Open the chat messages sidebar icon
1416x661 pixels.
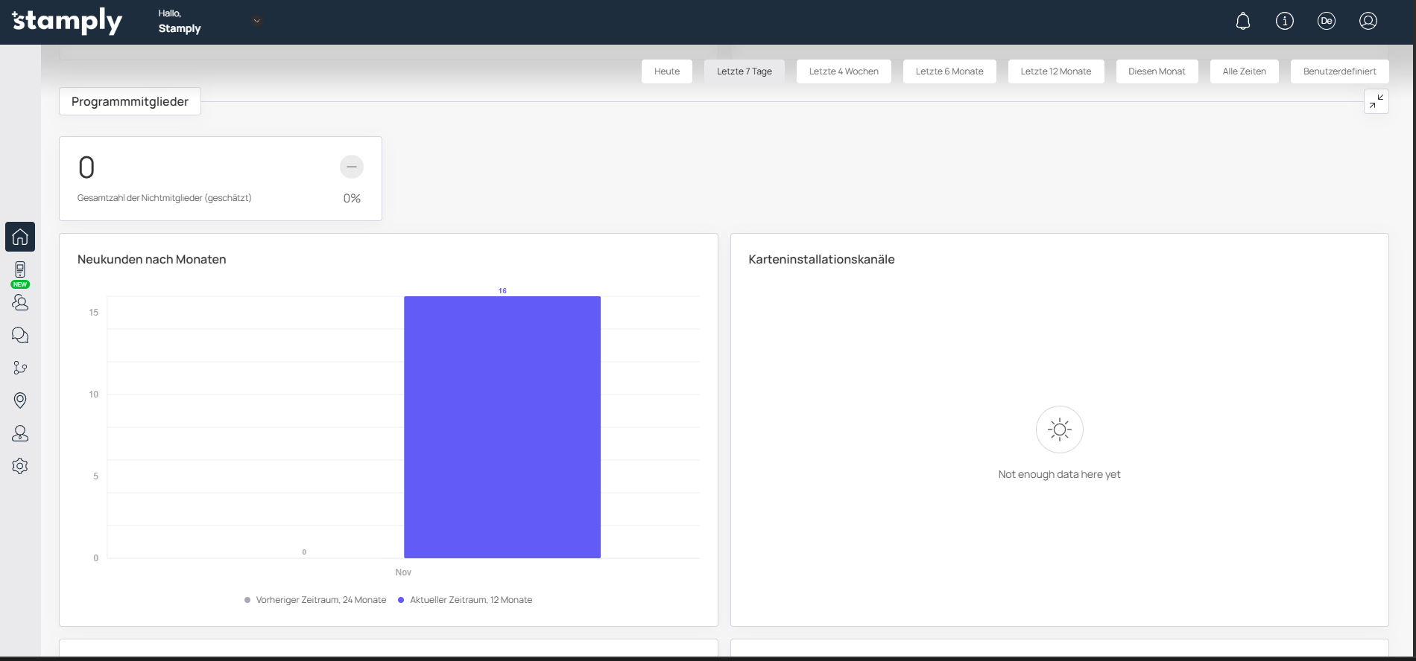click(x=20, y=335)
